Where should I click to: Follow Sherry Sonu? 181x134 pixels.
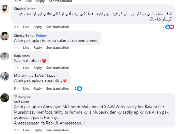[41, 36]
